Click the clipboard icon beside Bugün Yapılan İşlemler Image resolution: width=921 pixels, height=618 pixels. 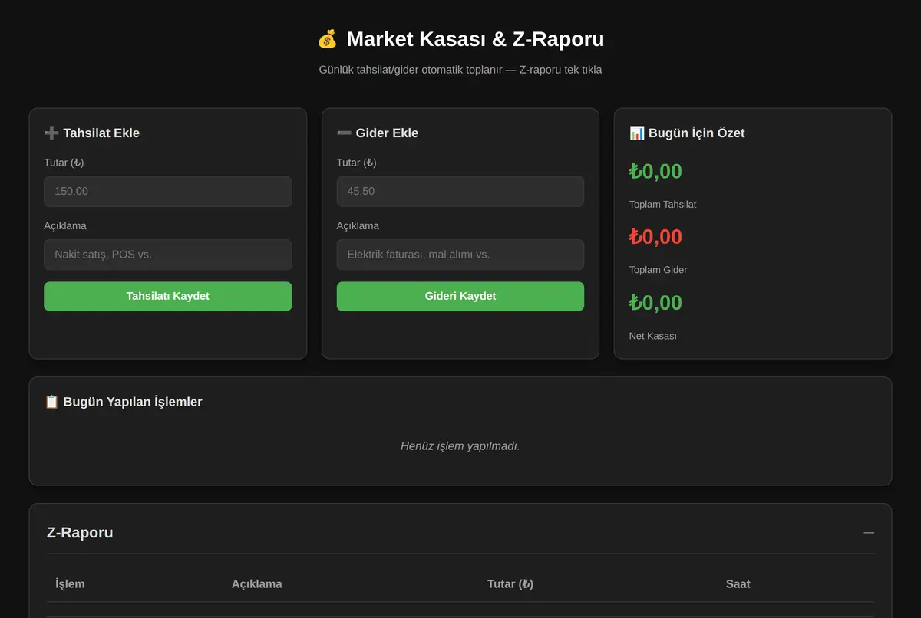51,402
